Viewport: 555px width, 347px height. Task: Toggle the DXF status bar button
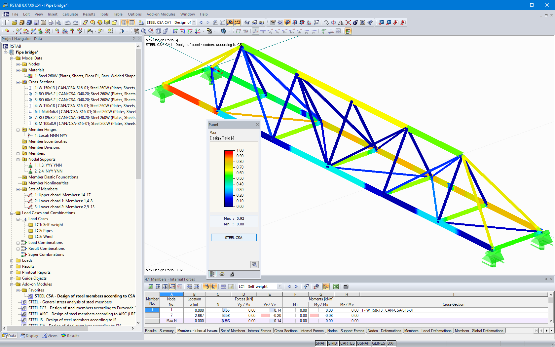click(x=391, y=343)
